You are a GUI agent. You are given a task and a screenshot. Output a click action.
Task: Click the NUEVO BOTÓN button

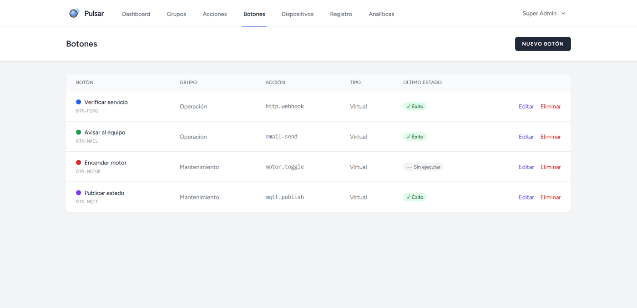(x=543, y=44)
